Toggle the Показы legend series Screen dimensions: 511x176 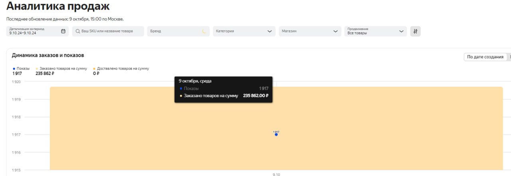21,69
